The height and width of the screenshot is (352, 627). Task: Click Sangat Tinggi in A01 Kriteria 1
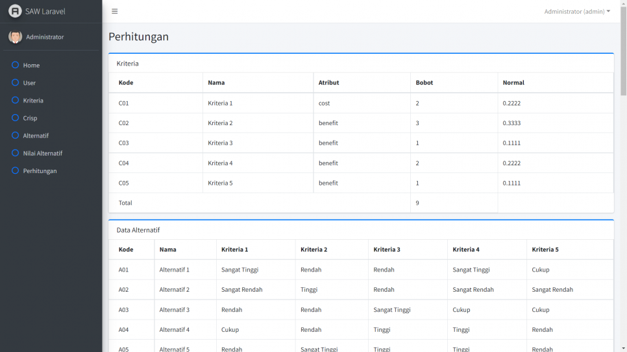[240, 270]
